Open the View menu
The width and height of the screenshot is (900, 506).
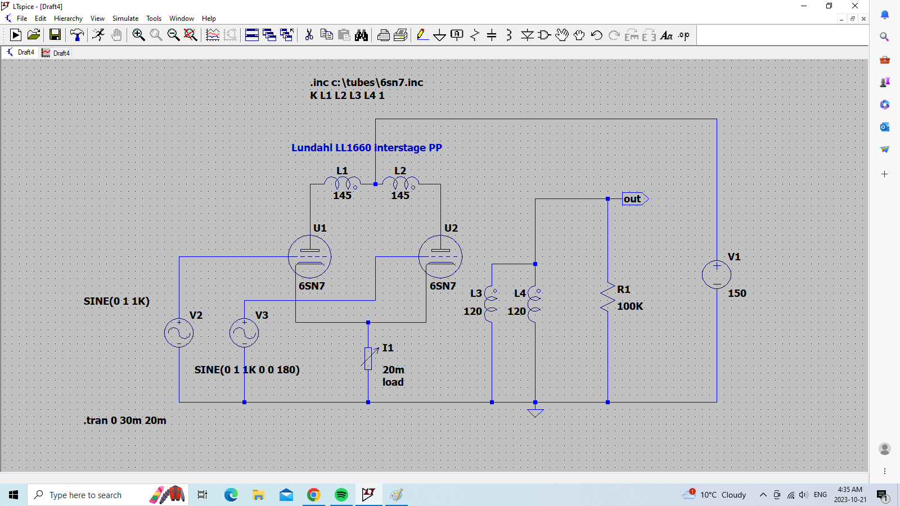click(97, 19)
